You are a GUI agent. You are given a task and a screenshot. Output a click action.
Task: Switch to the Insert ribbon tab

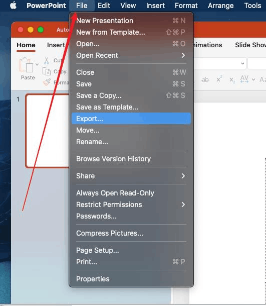pos(56,45)
